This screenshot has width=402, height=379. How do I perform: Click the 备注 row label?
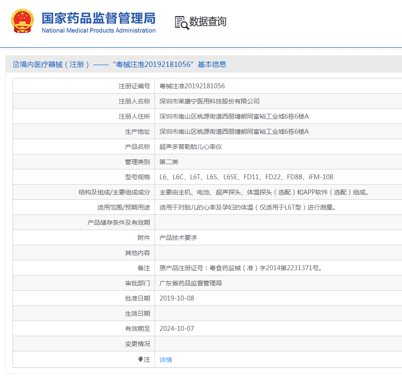click(x=144, y=268)
